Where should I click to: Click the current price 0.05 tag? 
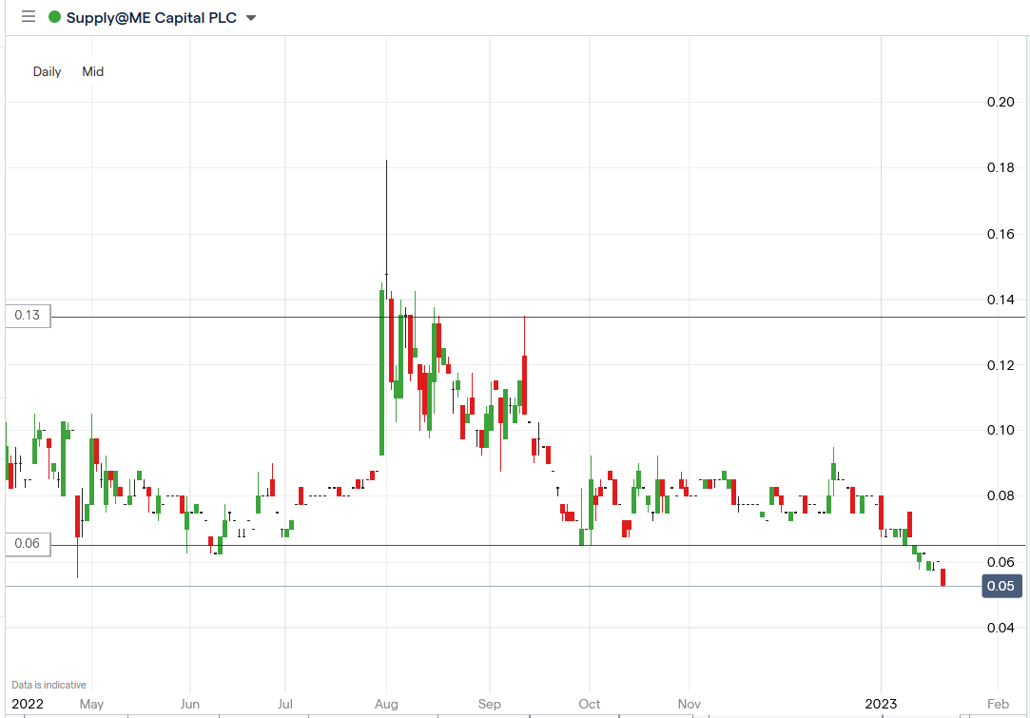pyautogui.click(x=1001, y=586)
